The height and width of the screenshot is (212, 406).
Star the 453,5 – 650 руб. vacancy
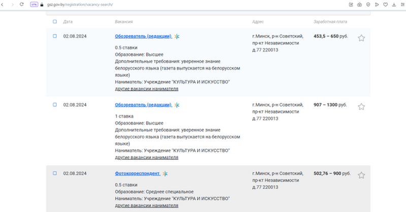[361, 38]
